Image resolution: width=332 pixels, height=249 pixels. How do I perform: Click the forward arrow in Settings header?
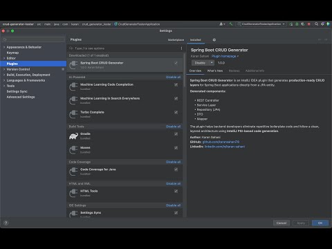pos(326,39)
